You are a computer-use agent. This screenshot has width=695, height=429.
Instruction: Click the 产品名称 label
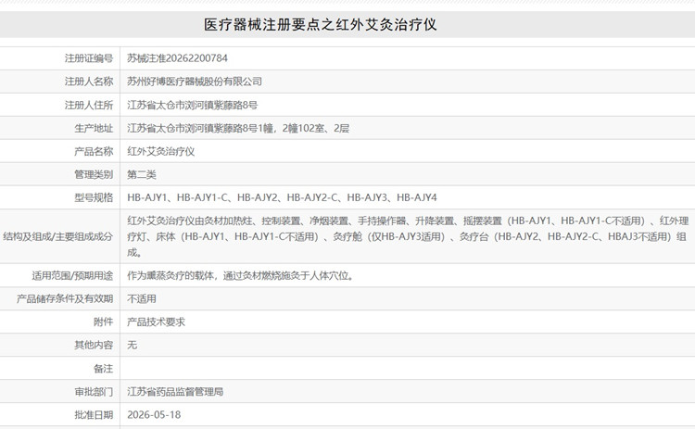pyautogui.click(x=94, y=151)
